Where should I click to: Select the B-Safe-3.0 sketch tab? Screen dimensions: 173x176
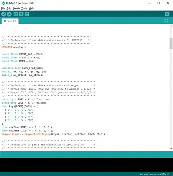[10, 21]
